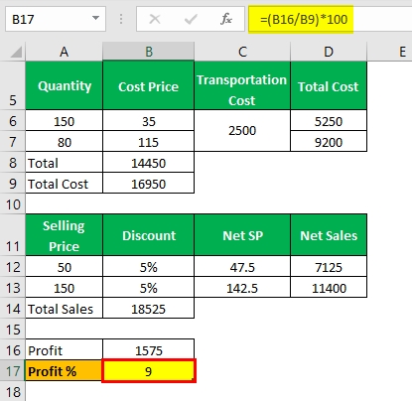Click the Net SP header cell
The height and width of the screenshot is (401, 412).
click(242, 235)
